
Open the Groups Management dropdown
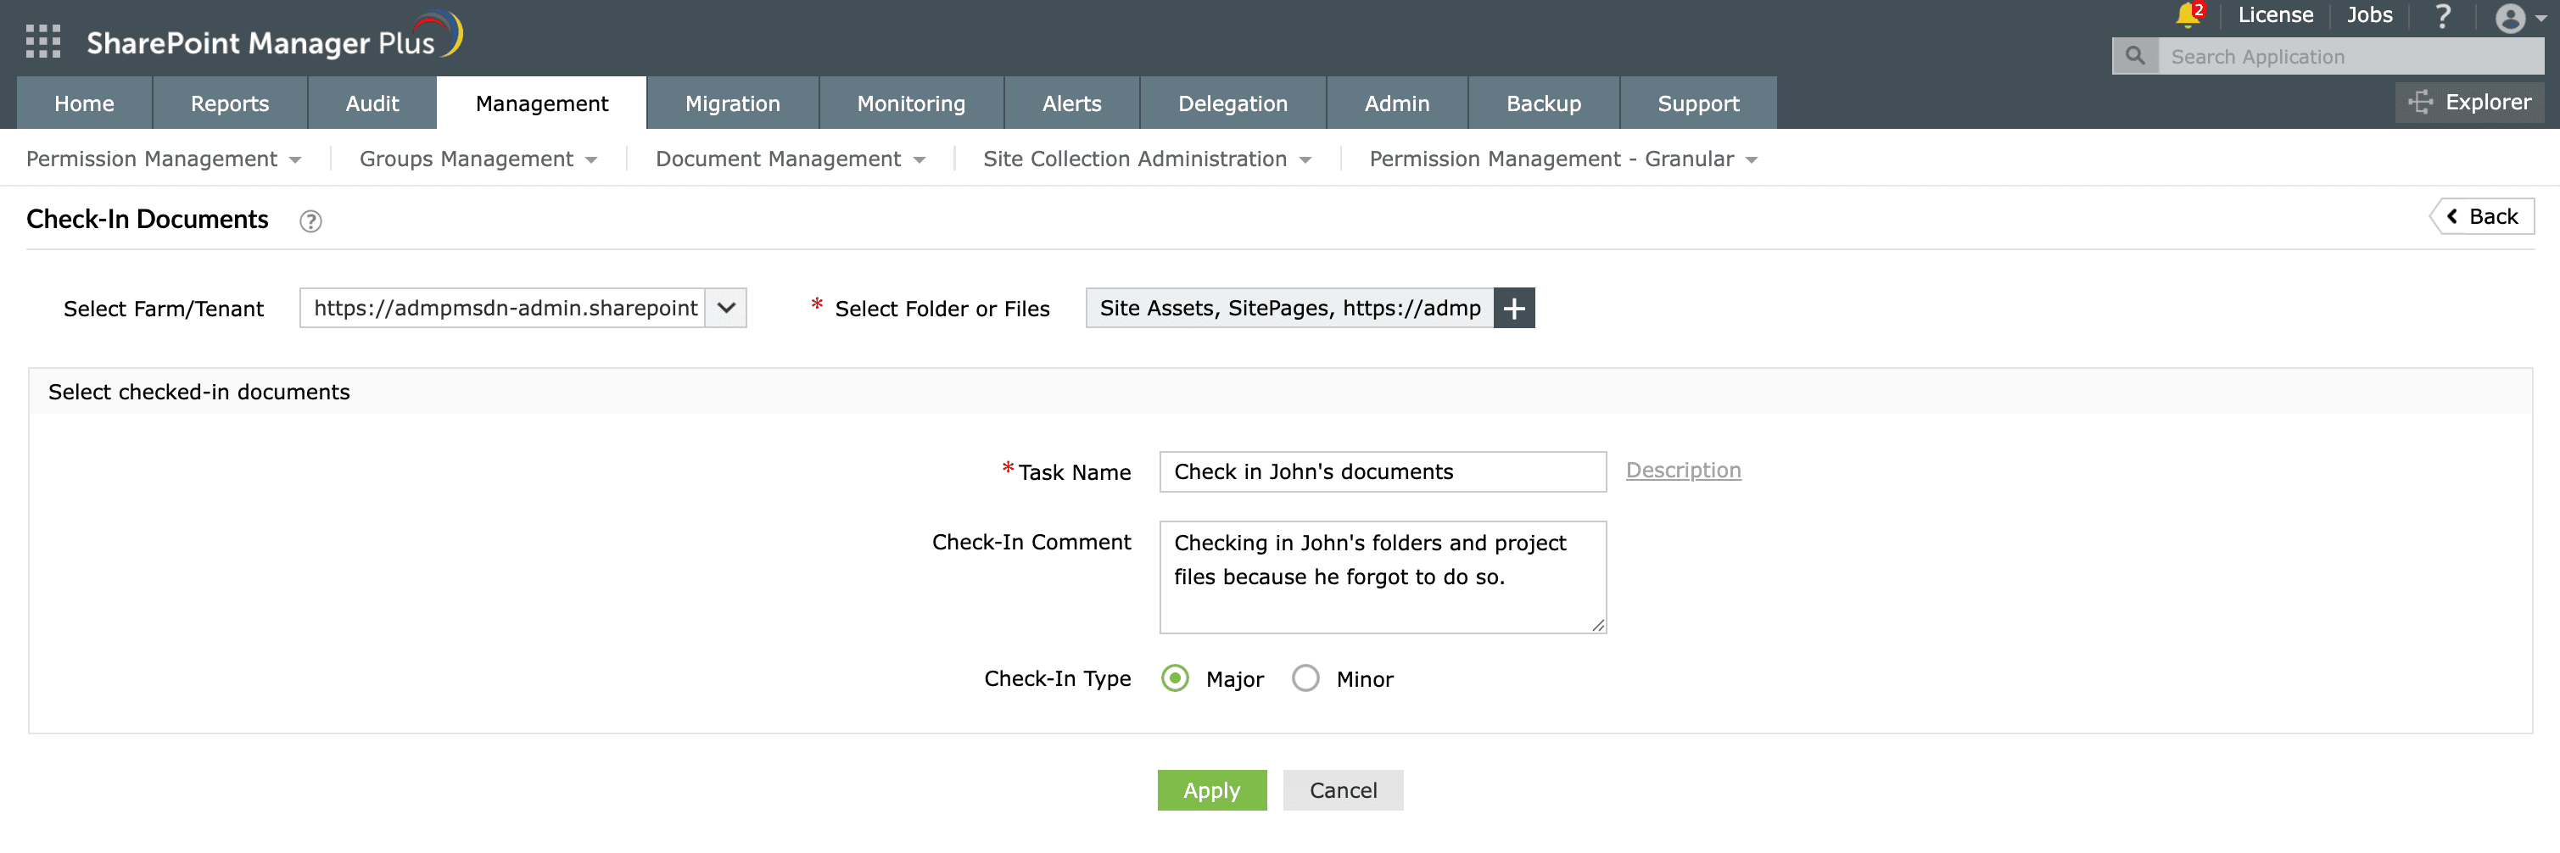(x=478, y=160)
